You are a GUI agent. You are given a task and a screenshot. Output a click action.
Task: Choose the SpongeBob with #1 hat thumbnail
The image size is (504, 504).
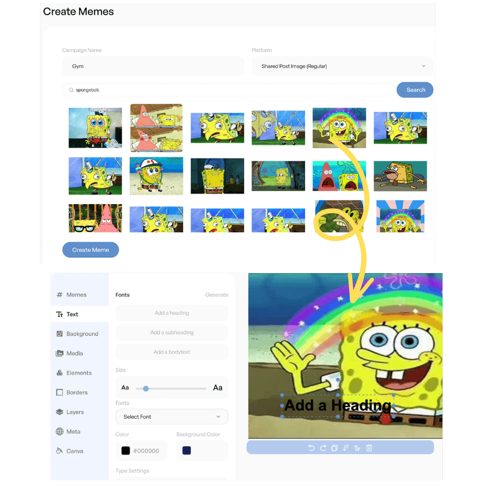156,176
